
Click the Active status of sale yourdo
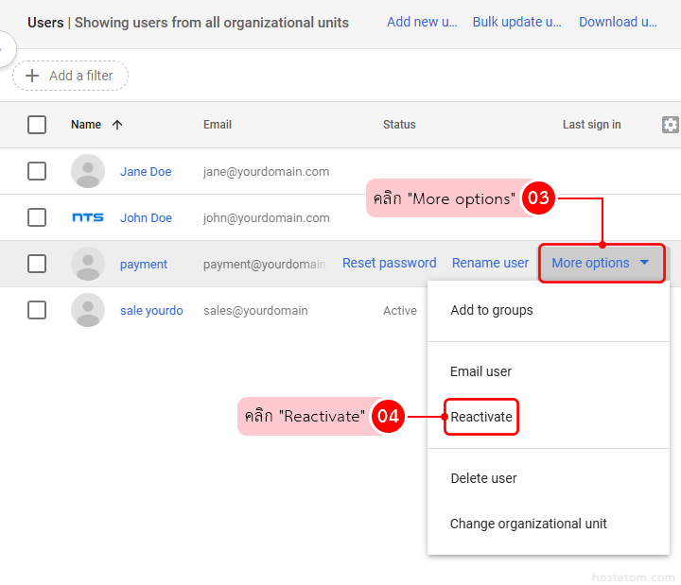[399, 311]
